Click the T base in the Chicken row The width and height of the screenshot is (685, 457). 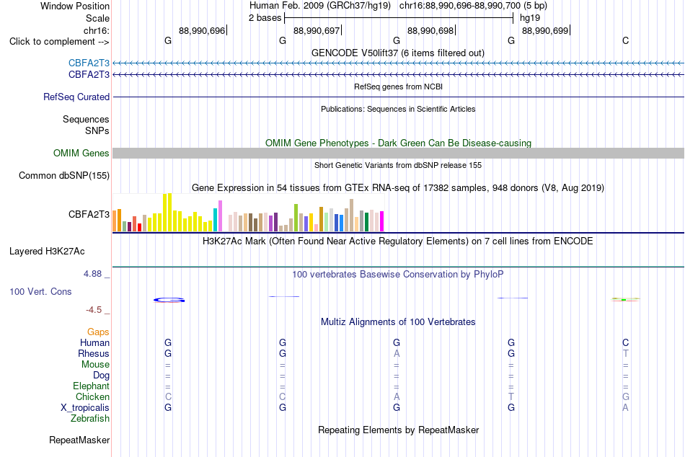pyautogui.click(x=511, y=396)
